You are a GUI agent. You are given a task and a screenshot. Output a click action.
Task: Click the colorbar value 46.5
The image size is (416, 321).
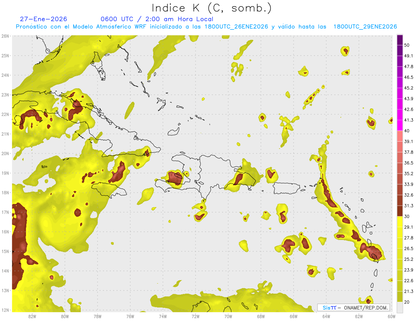tap(408, 77)
